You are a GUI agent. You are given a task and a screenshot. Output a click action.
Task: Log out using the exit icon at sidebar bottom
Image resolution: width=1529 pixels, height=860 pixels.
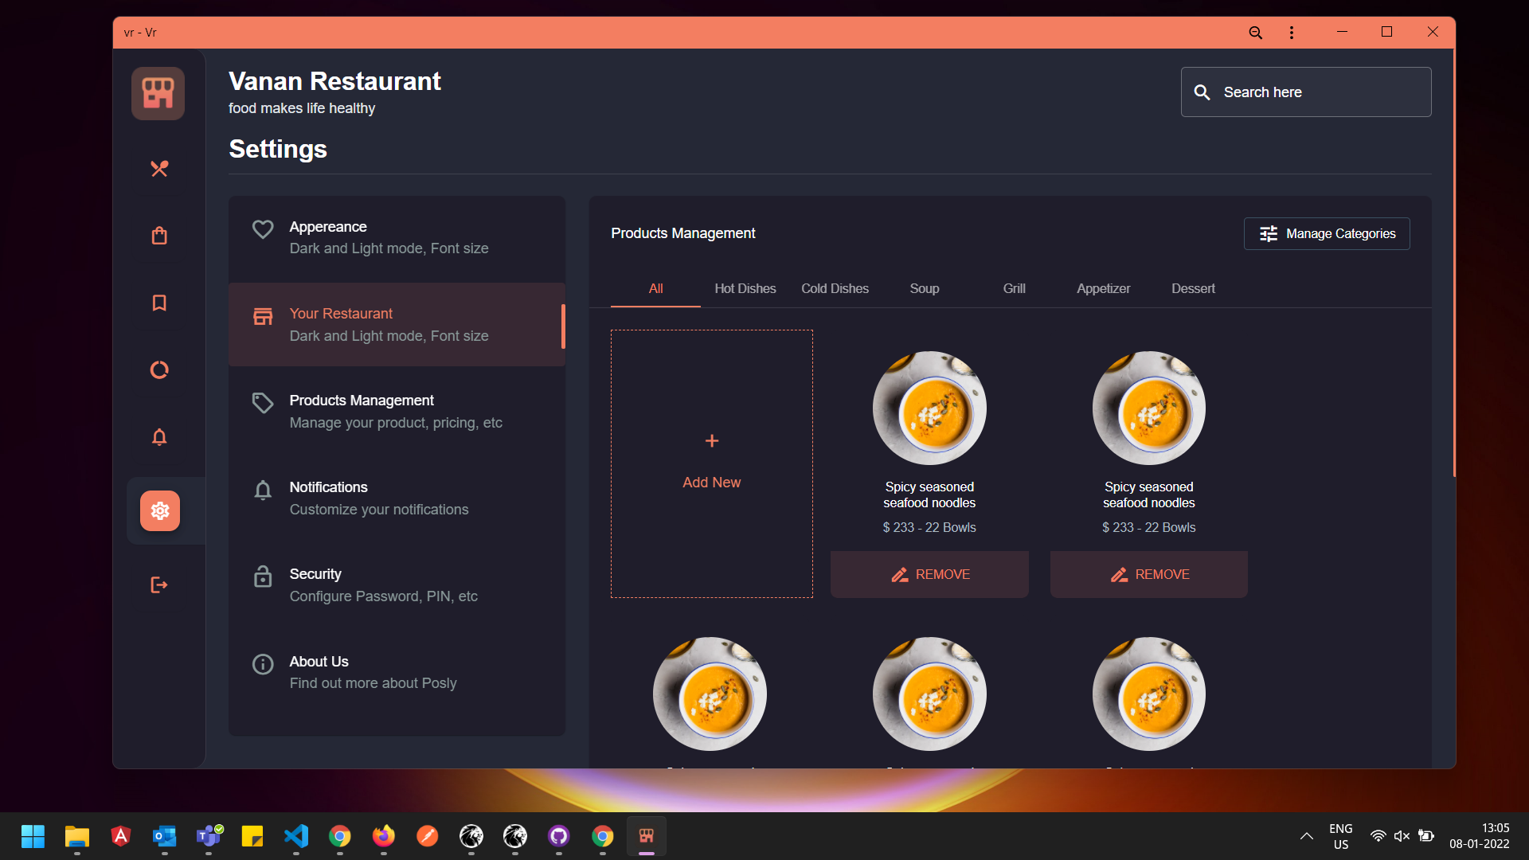tap(159, 585)
